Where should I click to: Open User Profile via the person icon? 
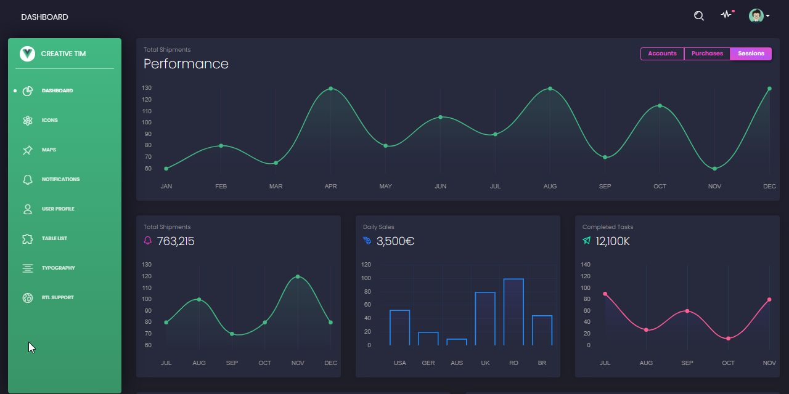(x=27, y=209)
